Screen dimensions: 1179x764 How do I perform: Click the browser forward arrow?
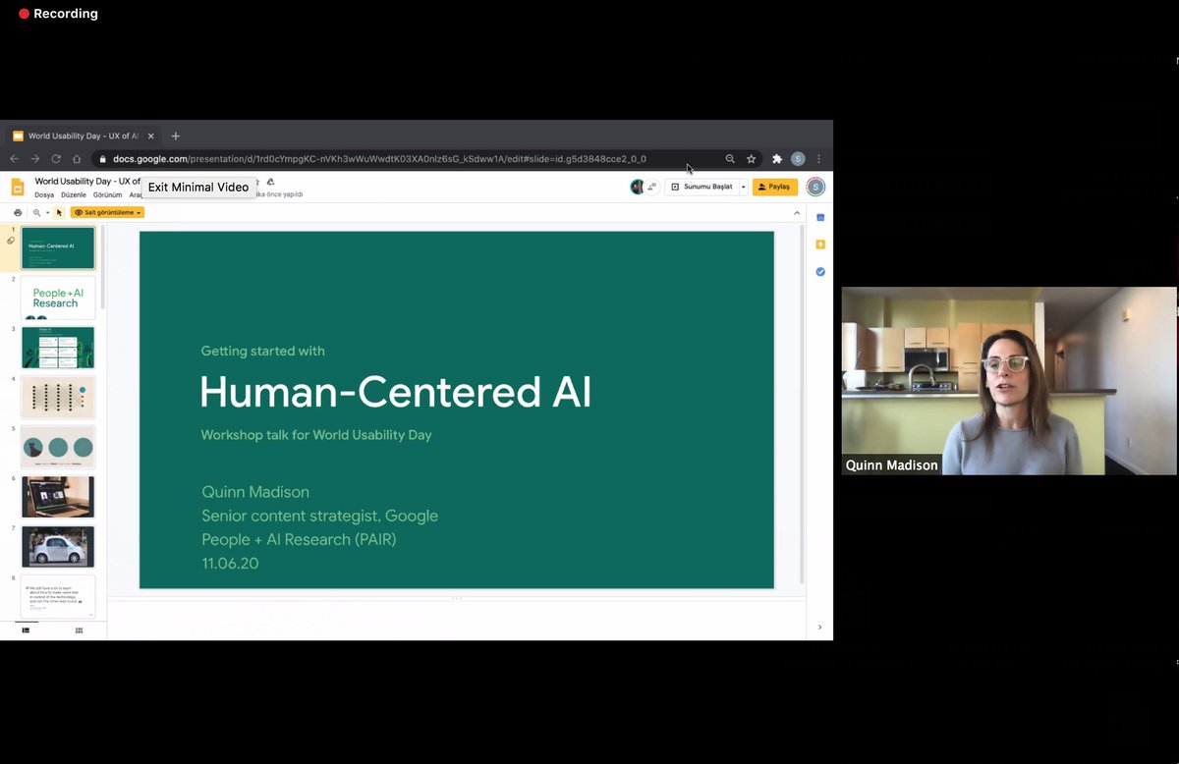click(x=35, y=159)
